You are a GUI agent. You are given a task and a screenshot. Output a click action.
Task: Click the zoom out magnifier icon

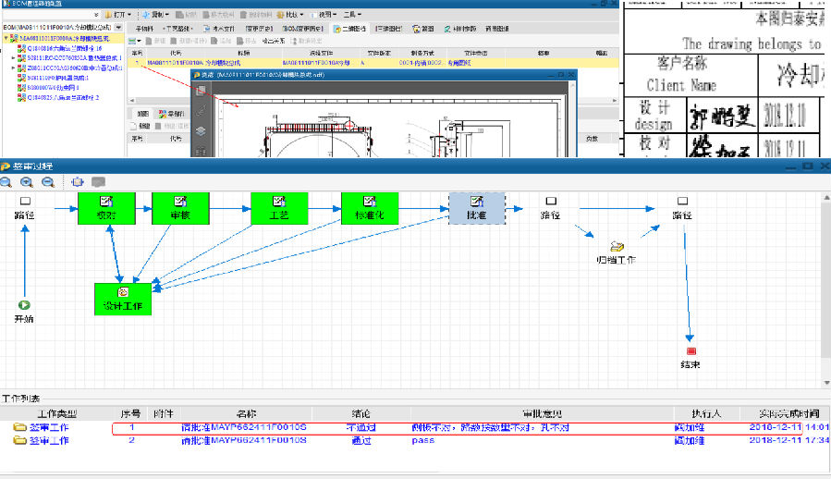46,182
